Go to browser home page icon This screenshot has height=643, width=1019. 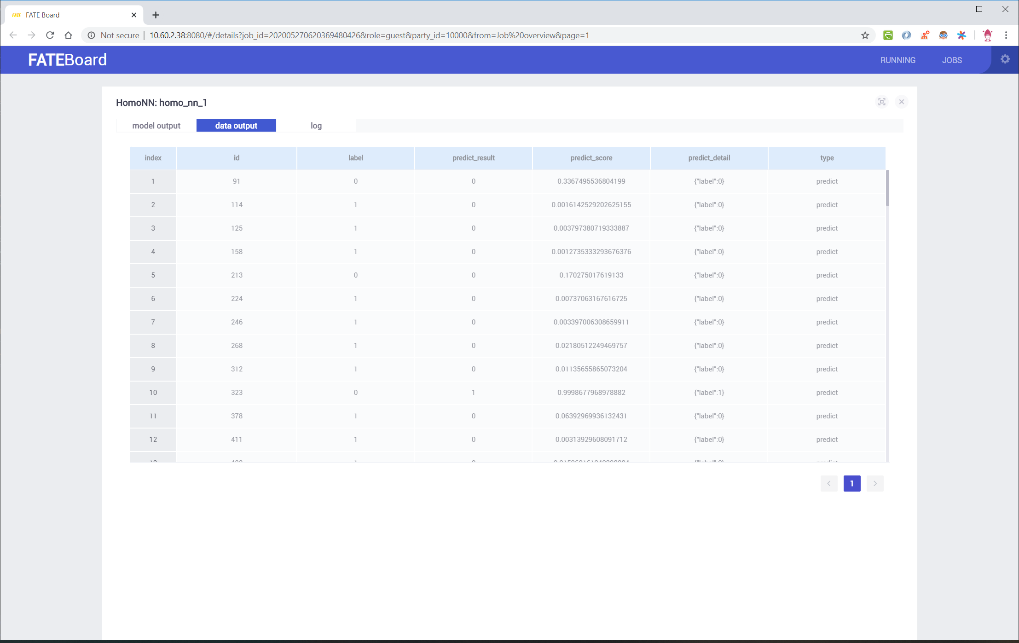click(68, 35)
